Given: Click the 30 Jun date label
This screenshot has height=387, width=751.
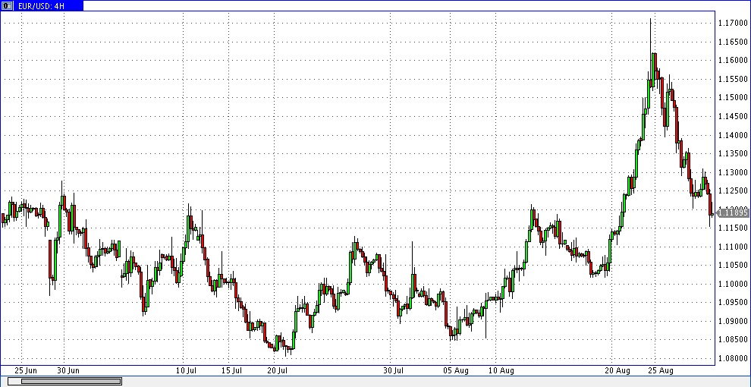Looking at the screenshot, I should point(68,371).
